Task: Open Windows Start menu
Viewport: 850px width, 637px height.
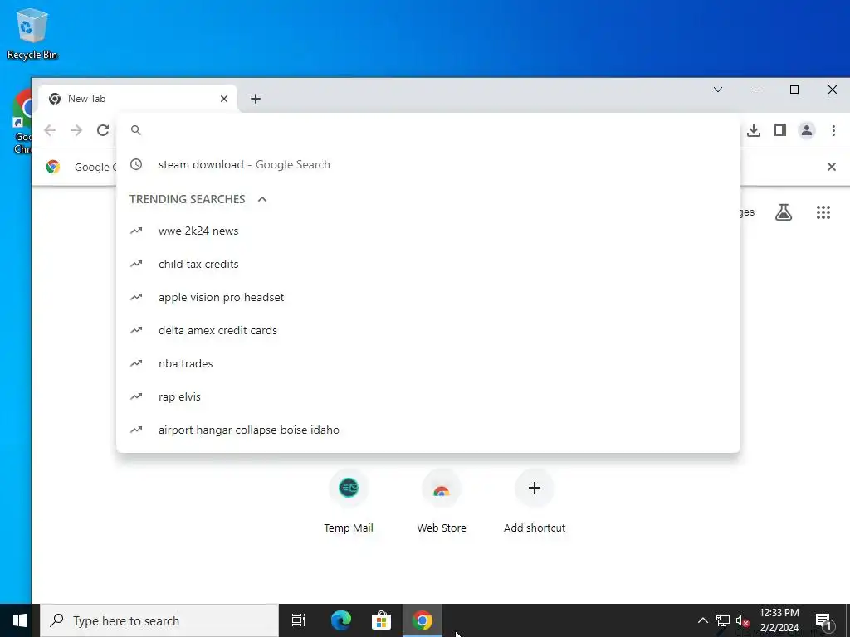Action: point(20,620)
